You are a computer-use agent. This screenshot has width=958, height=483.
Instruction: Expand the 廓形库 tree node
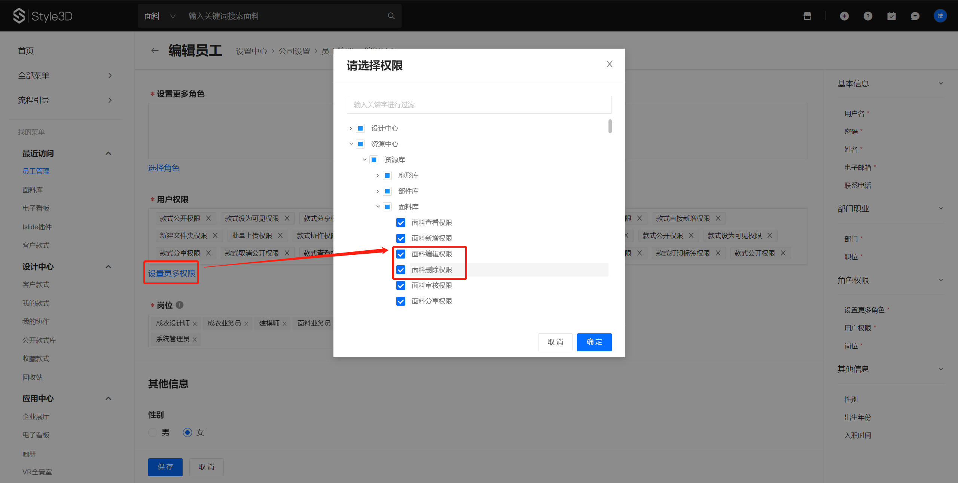[x=378, y=175]
